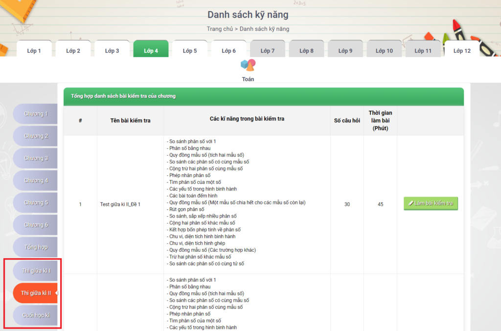Select the active Lớp 4 tab
Viewport: 501px width, 331px height.
coord(151,49)
